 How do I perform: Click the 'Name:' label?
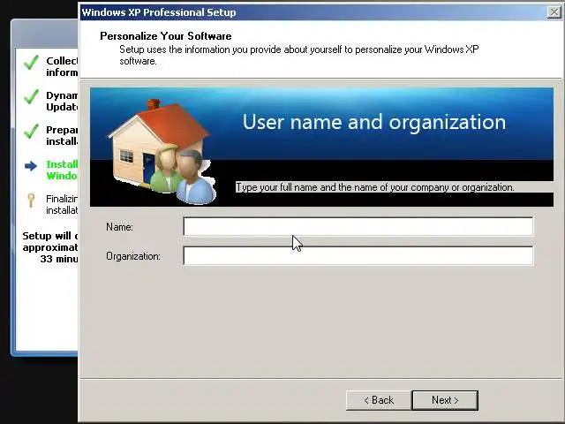point(120,227)
